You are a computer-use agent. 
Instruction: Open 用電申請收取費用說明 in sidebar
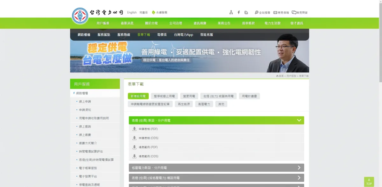coord(94,118)
